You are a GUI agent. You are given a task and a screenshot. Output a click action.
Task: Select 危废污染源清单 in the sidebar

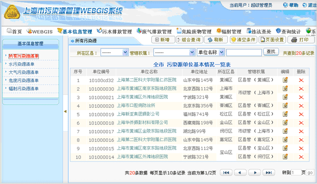(23, 81)
